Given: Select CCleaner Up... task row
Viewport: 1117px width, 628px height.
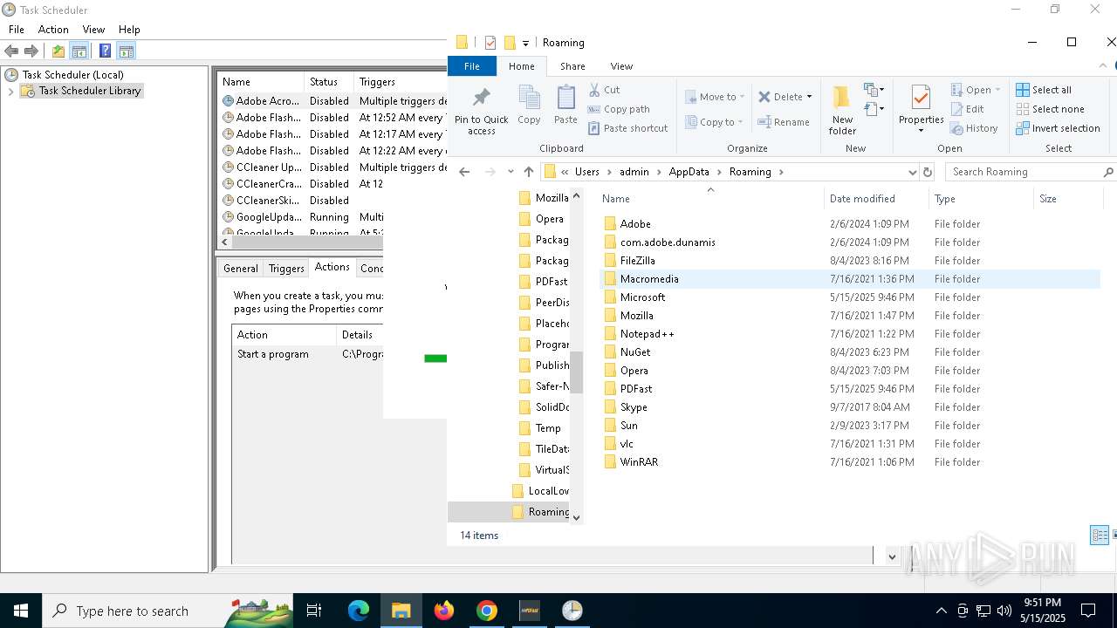Looking at the screenshot, I should point(332,167).
